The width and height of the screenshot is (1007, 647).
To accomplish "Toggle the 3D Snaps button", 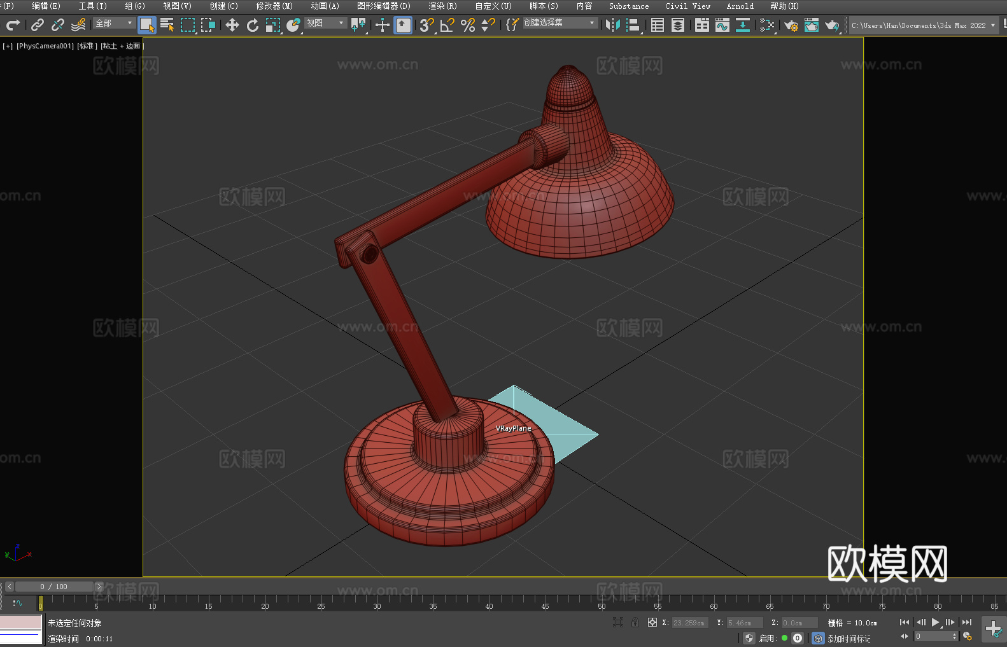I will click(x=426, y=25).
